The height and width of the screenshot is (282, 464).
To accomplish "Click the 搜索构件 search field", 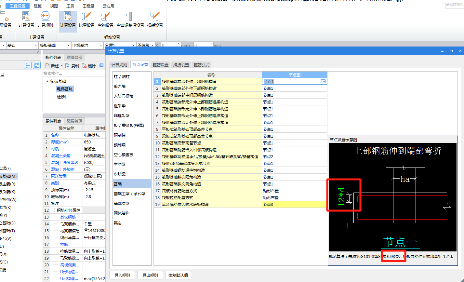I will coord(74,74).
